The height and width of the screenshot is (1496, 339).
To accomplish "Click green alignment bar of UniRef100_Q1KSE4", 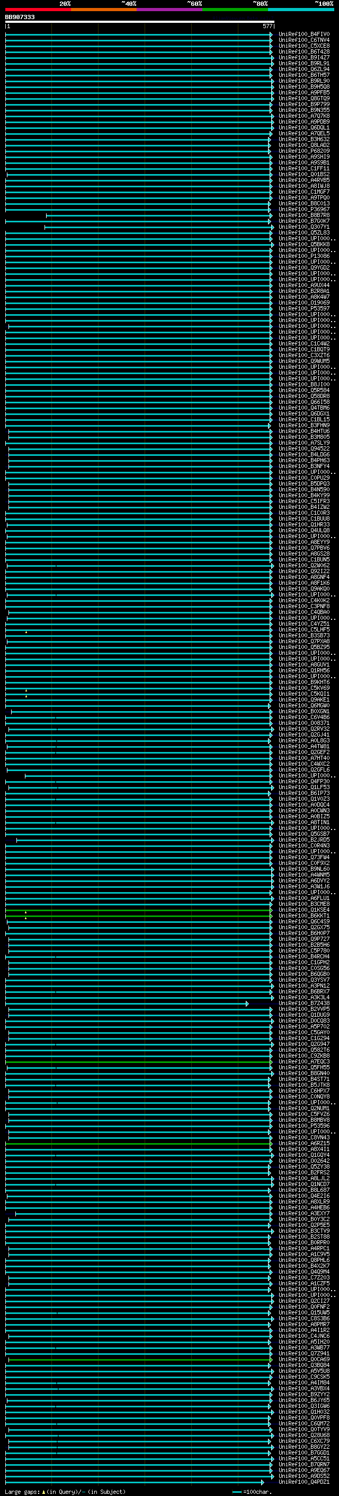I will pyautogui.click(x=138, y=910).
